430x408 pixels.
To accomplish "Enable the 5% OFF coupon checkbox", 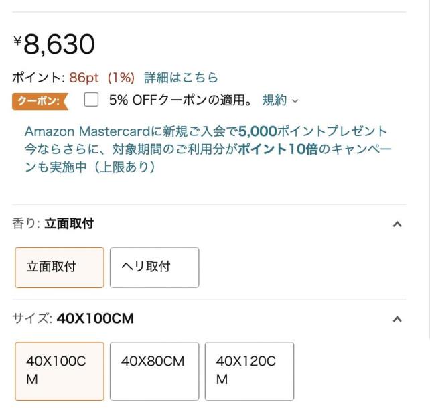I will [x=92, y=100].
